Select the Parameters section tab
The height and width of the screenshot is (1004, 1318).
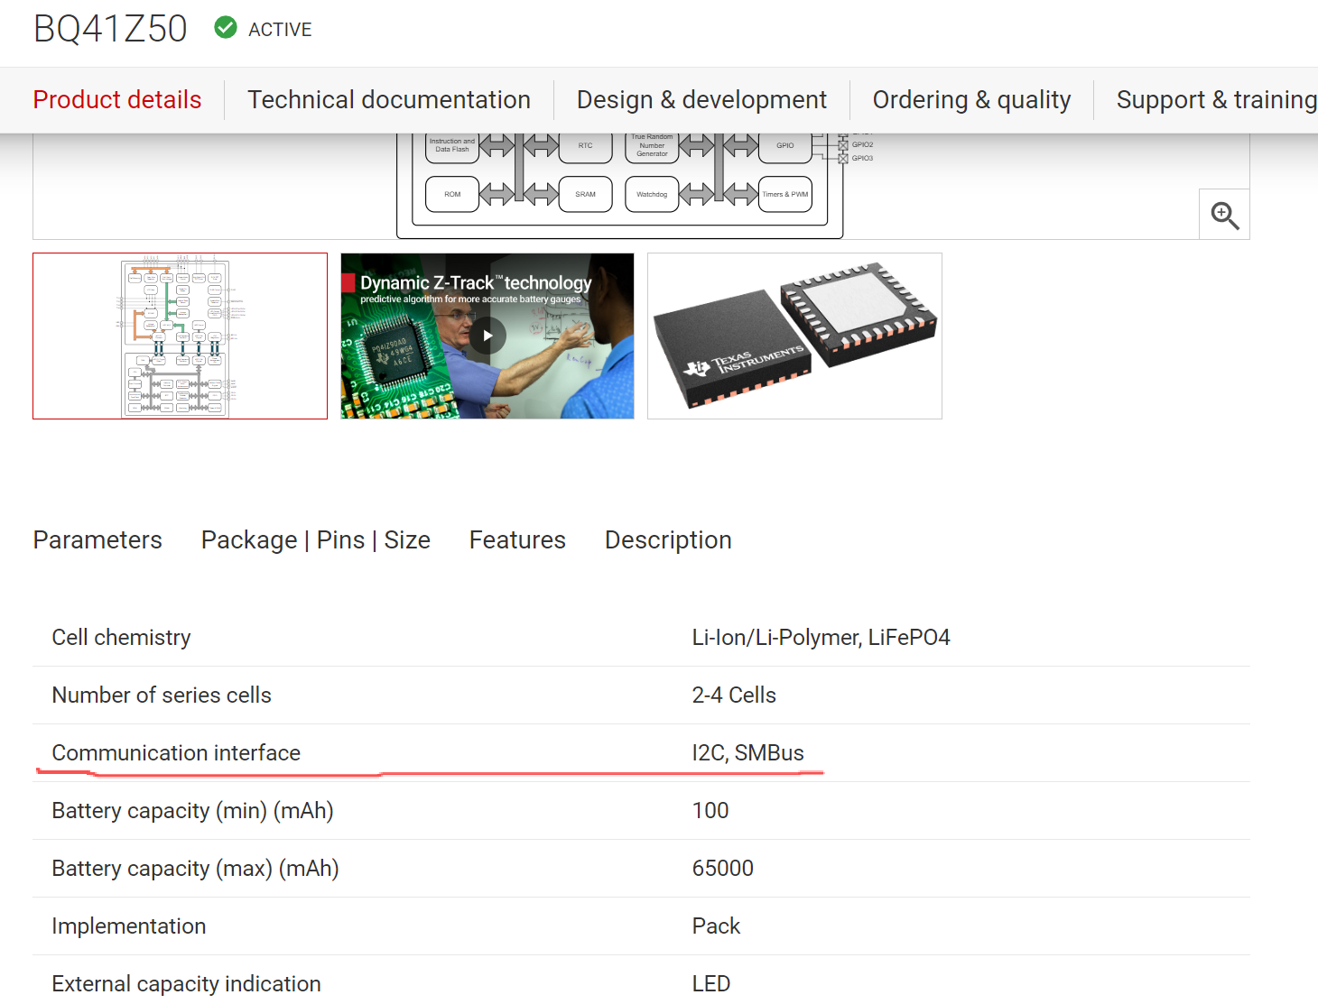(97, 539)
